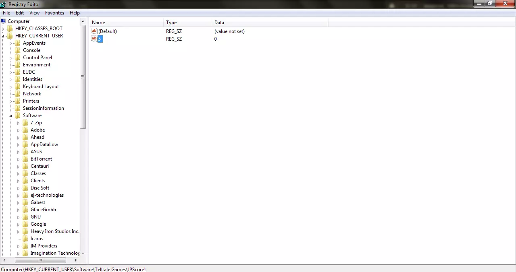Click the Adobe folder icon
The image size is (516, 272).
pyautogui.click(x=25, y=130)
